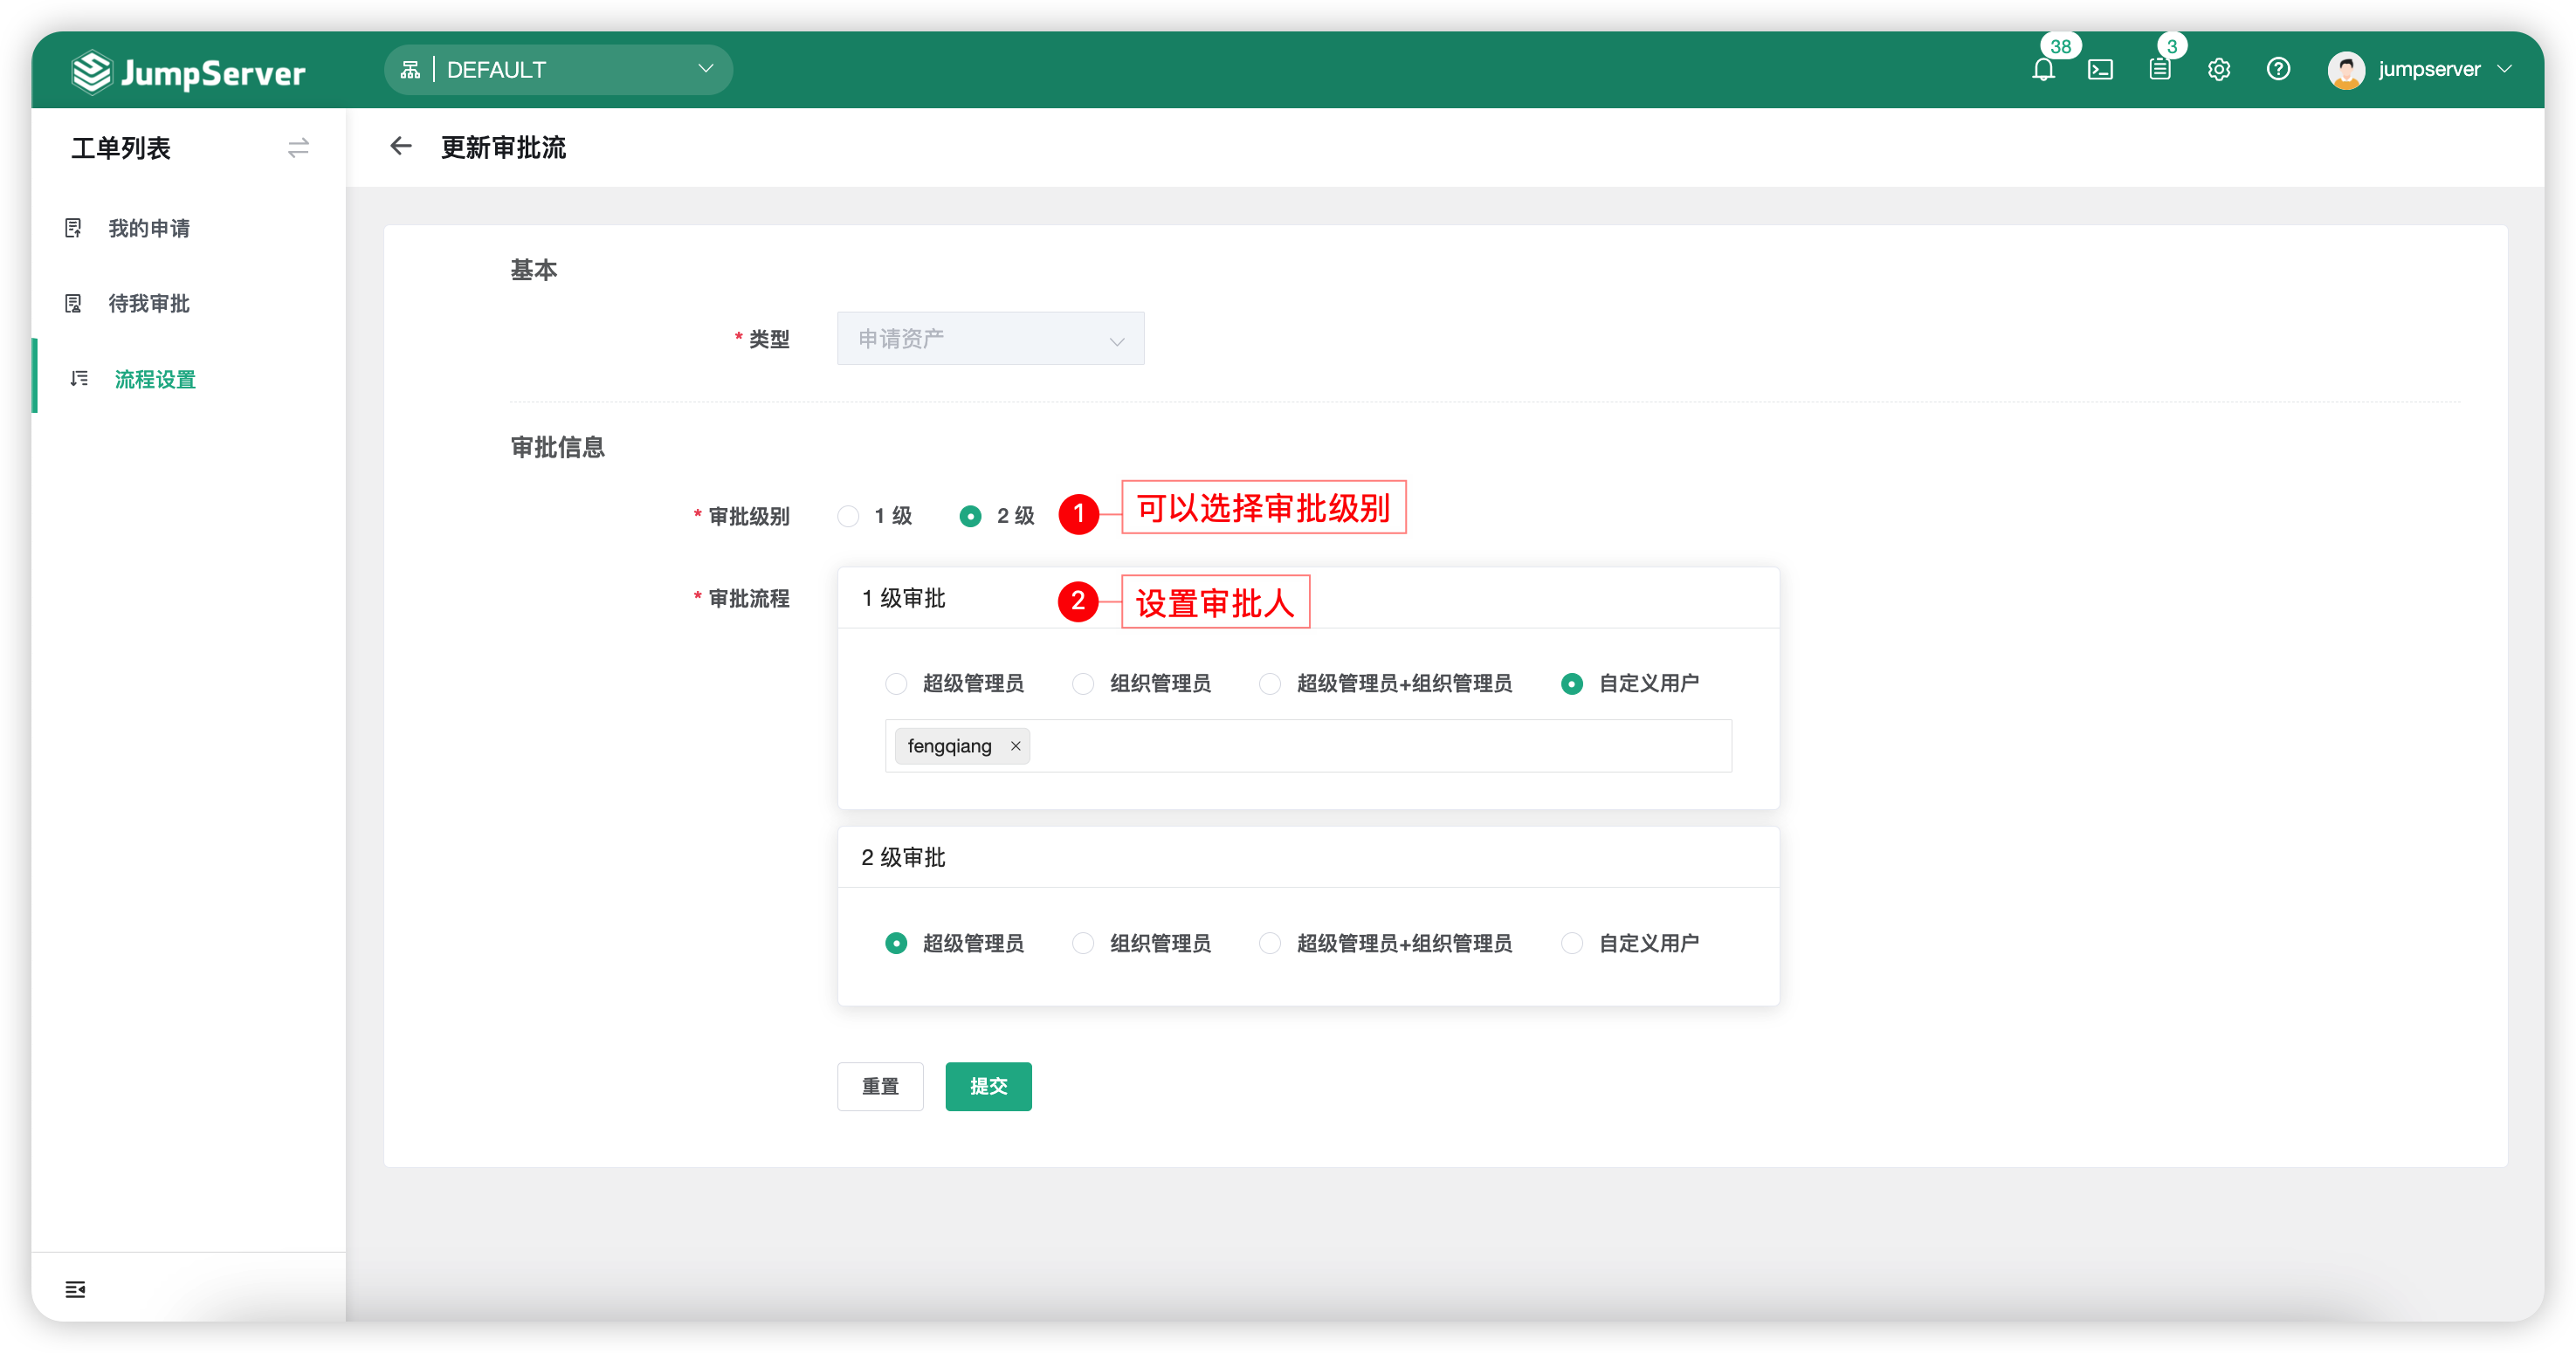Expand the jumpserver user menu
The image size is (2576, 1353).
(2504, 69)
